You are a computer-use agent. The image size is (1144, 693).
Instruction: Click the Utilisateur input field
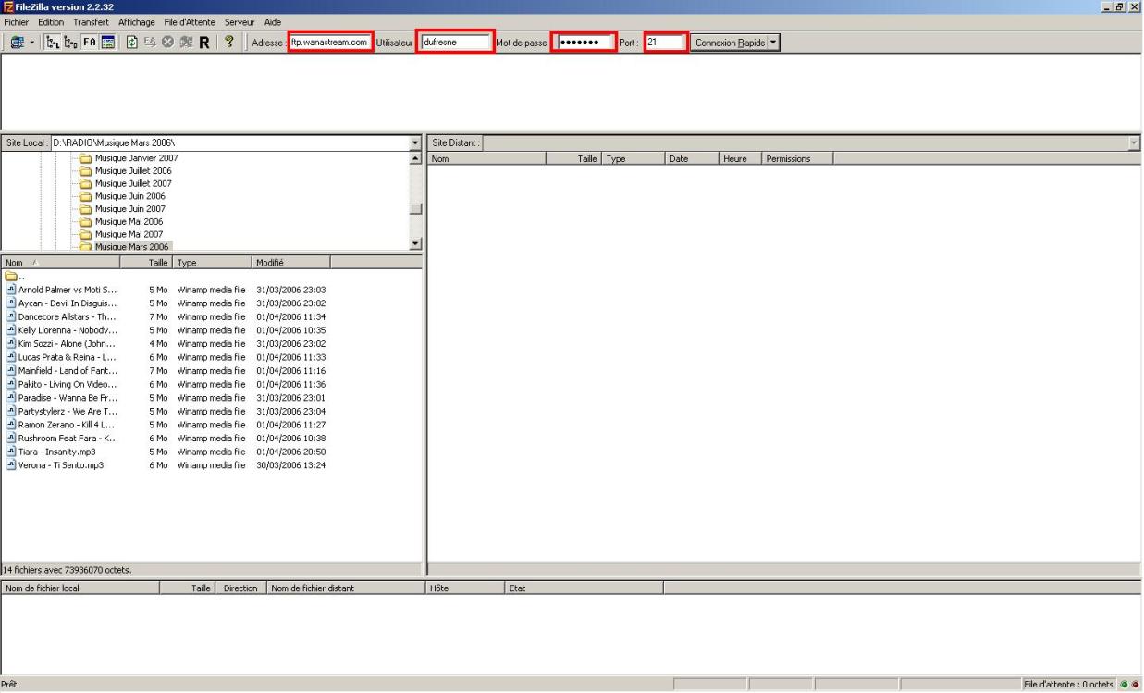pos(457,43)
